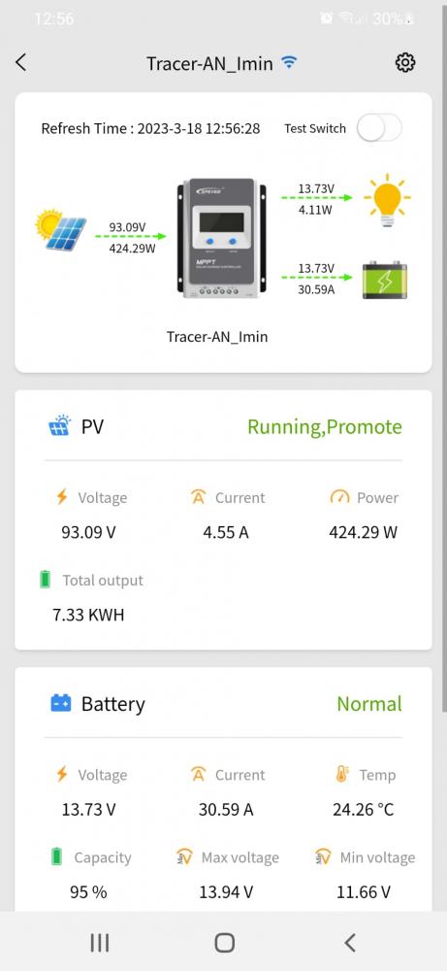
Task: Tap the Max voltage icon
Action: pyautogui.click(x=185, y=857)
